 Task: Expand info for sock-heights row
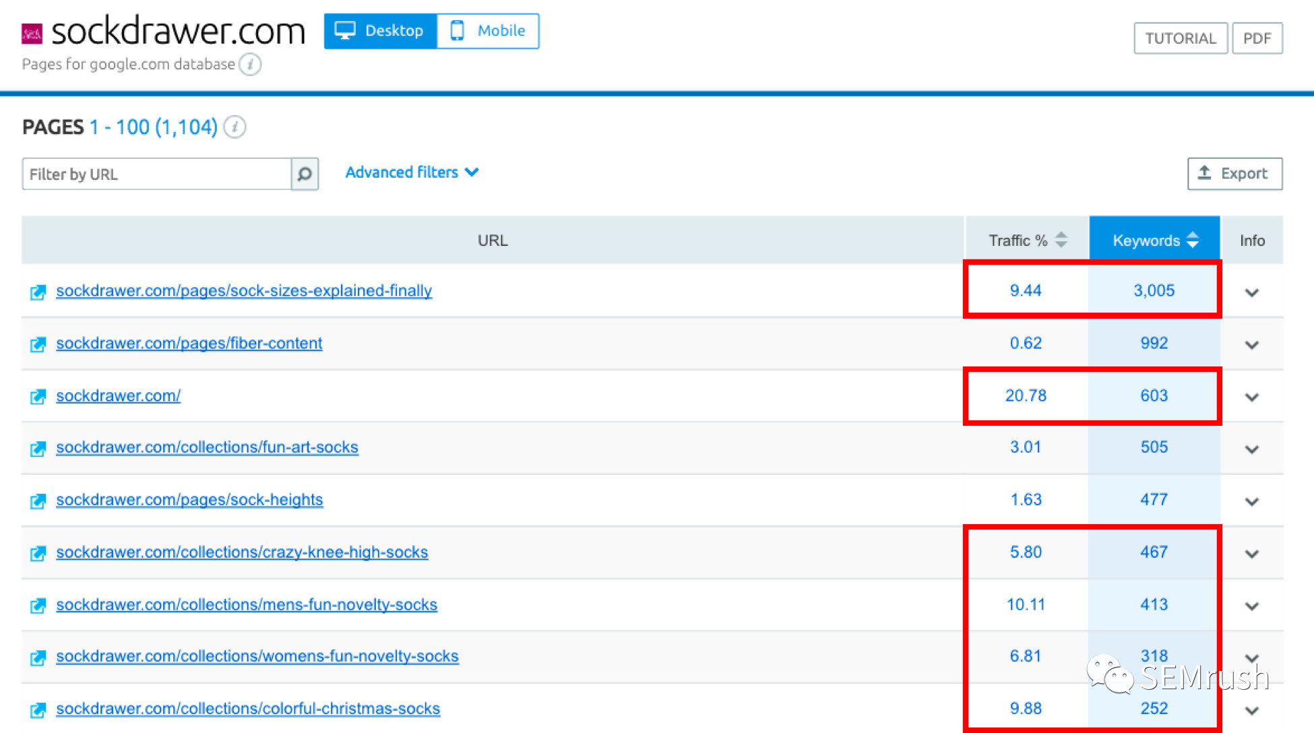(x=1252, y=501)
